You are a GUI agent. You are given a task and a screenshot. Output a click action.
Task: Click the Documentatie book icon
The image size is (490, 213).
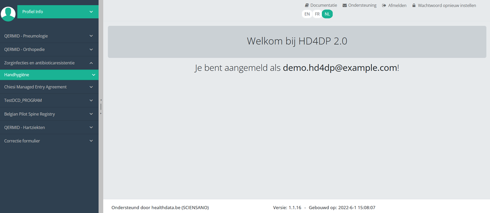coord(307,5)
